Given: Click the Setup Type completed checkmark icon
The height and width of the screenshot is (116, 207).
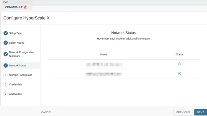Looking at the screenshot, I should pyautogui.click(x=6, y=33).
